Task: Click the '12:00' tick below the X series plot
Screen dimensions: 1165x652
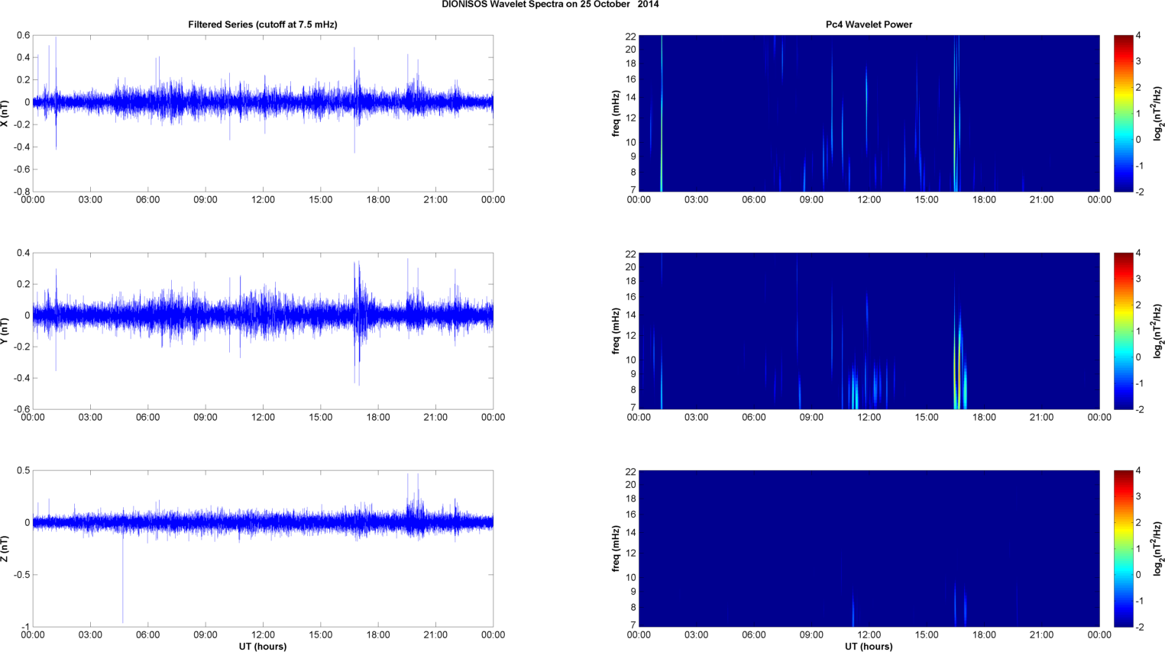Action: pyautogui.click(x=263, y=200)
